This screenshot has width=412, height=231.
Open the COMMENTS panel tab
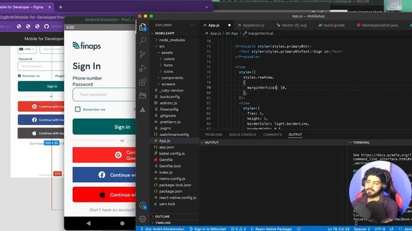272,135
